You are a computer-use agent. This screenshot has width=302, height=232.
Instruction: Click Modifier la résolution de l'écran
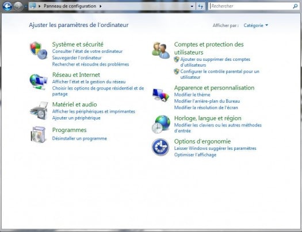206,107
